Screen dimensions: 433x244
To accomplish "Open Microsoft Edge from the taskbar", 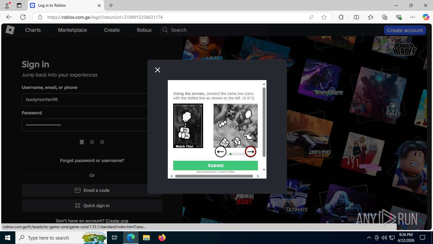I will pos(131,238).
